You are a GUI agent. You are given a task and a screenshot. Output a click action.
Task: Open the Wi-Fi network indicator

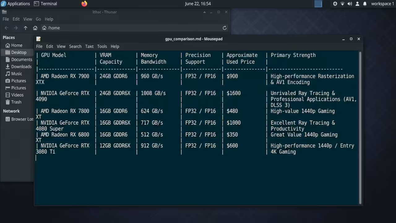342,4
